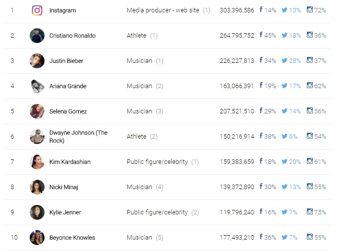
Task: Click Instagram icon in Beyonce Knowles row
Action: (x=310, y=237)
